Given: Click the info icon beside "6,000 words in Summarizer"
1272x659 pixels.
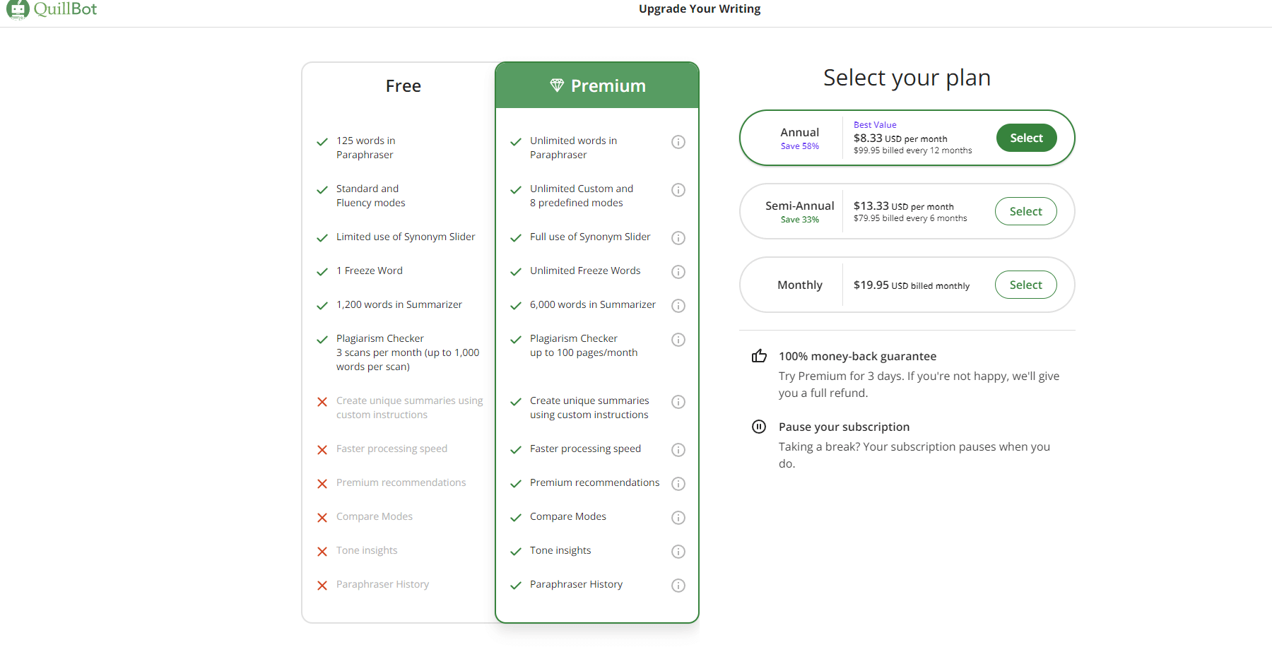Looking at the screenshot, I should point(678,306).
